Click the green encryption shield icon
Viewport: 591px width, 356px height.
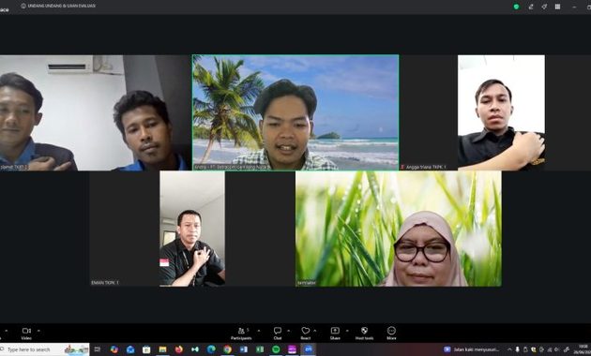[x=516, y=7]
